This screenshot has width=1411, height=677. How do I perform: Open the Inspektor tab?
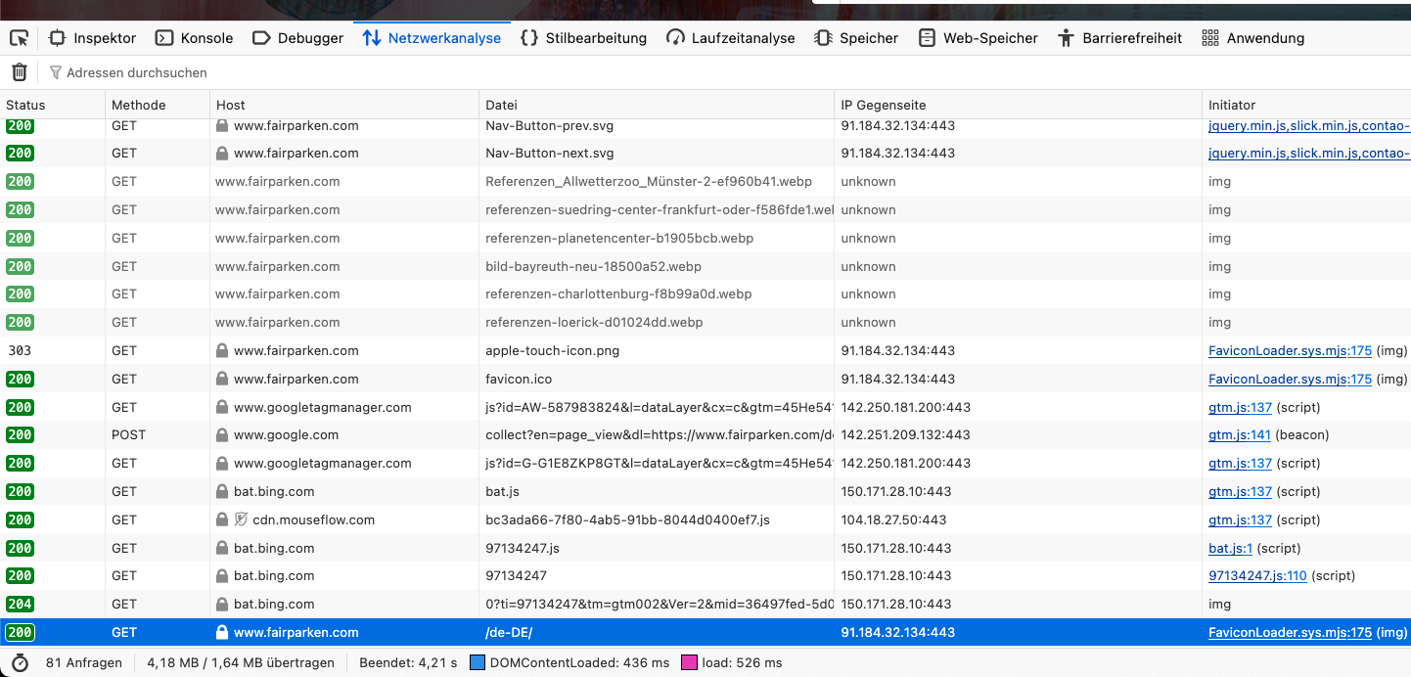point(93,38)
